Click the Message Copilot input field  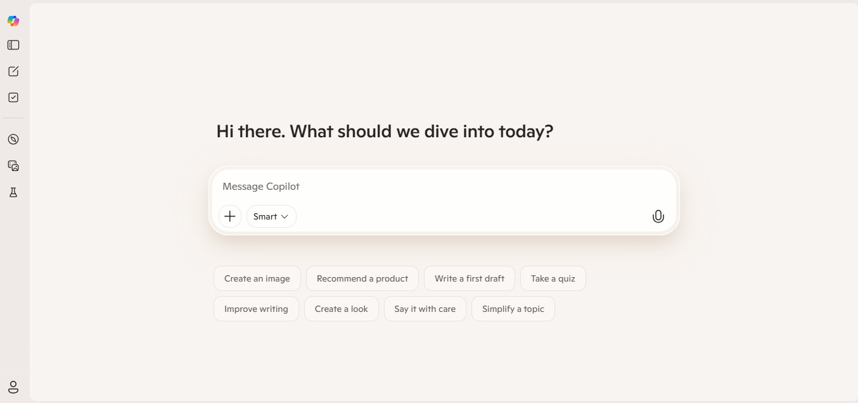tap(444, 186)
